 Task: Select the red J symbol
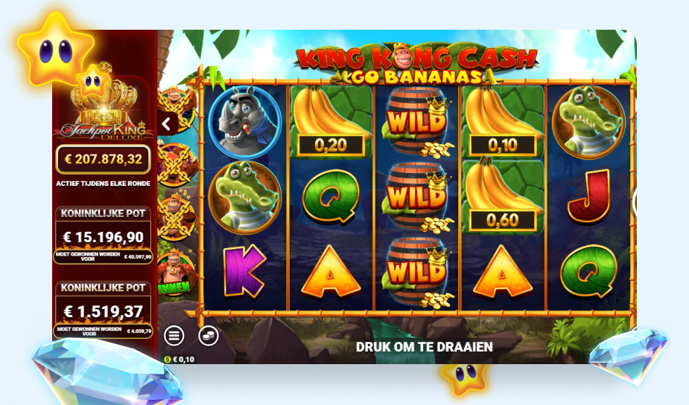coord(588,197)
